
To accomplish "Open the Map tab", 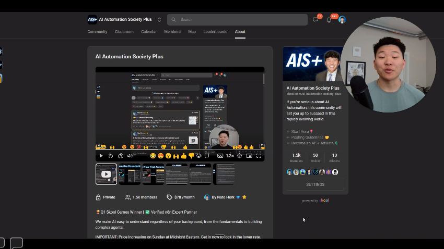I will [192, 32].
